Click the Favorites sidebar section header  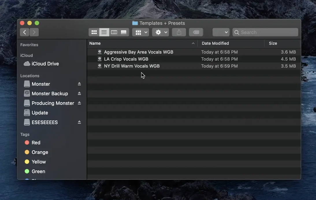[29, 45]
